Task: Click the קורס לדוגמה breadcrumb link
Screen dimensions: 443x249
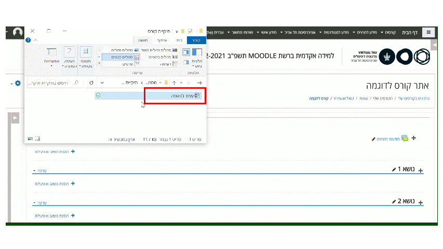Action: point(319,99)
